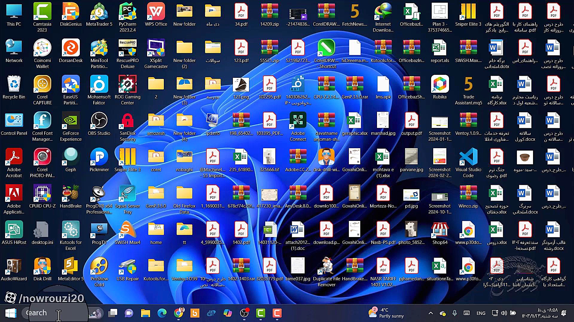This screenshot has height=322, width=574.
Task: Launch the DiskGenius desktop shortcut
Action: tap(71, 15)
